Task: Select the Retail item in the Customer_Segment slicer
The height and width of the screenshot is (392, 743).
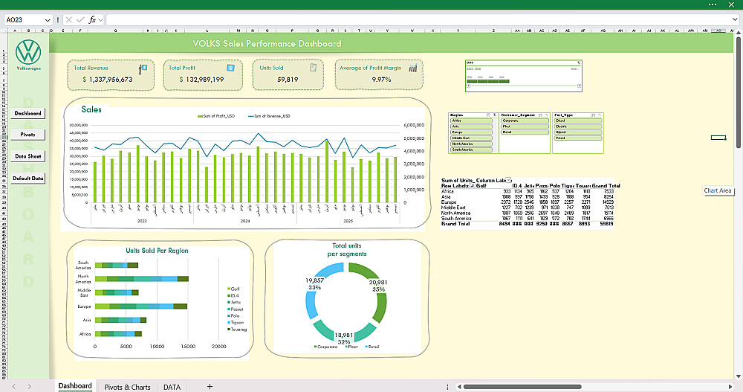Action: coord(525,132)
